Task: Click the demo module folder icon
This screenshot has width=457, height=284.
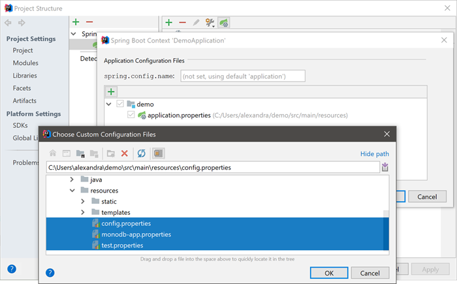Action: 131,104
